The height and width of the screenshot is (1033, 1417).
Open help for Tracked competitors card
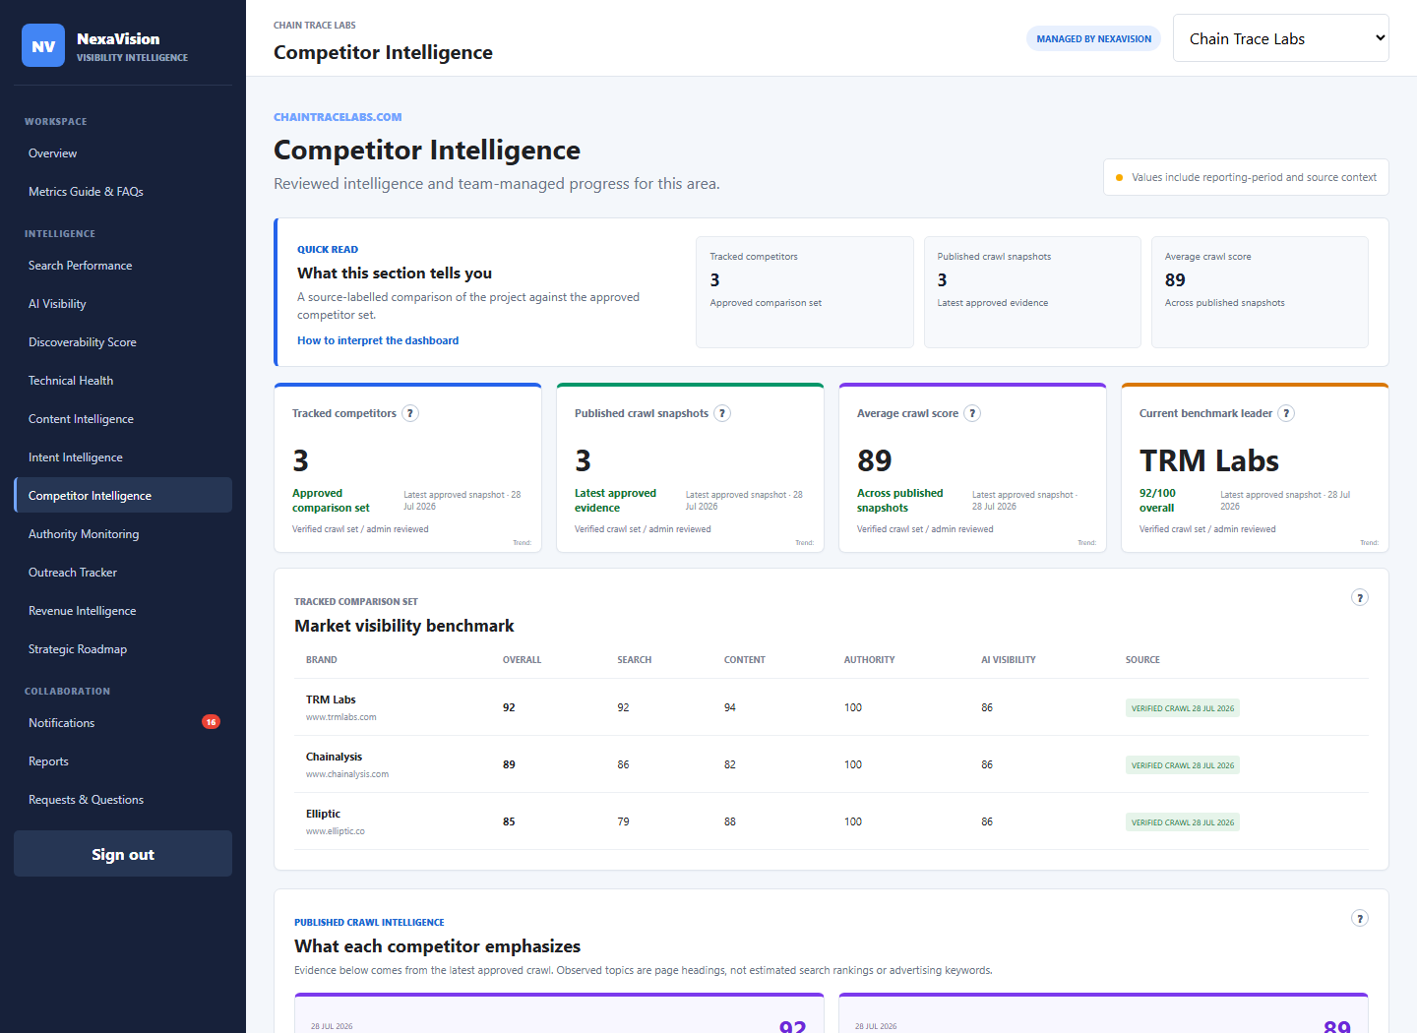point(410,413)
